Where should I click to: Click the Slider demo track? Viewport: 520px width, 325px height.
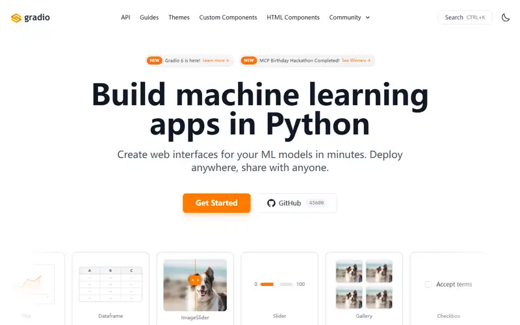(x=277, y=284)
